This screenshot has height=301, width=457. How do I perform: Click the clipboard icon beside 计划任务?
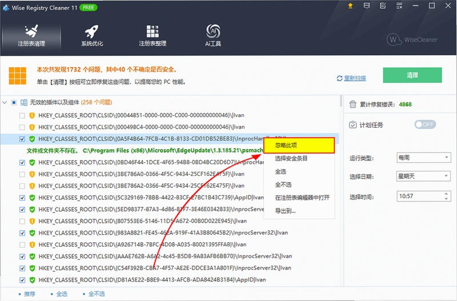pos(352,125)
